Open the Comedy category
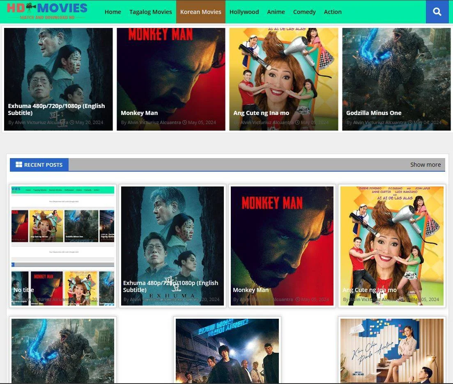This screenshot has height=384, width=453. [304, 12]
